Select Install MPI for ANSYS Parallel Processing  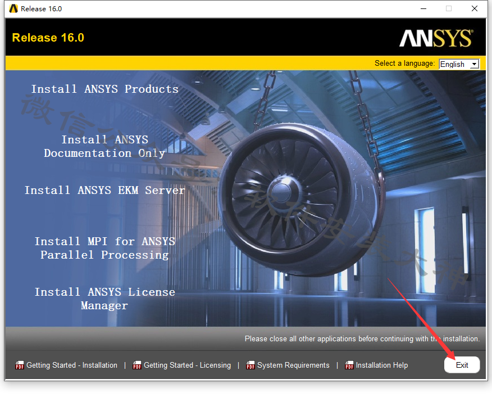tap(104, 248)
